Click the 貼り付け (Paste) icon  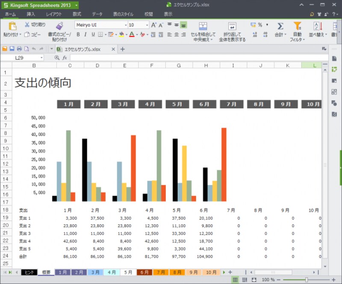(13, 26)
